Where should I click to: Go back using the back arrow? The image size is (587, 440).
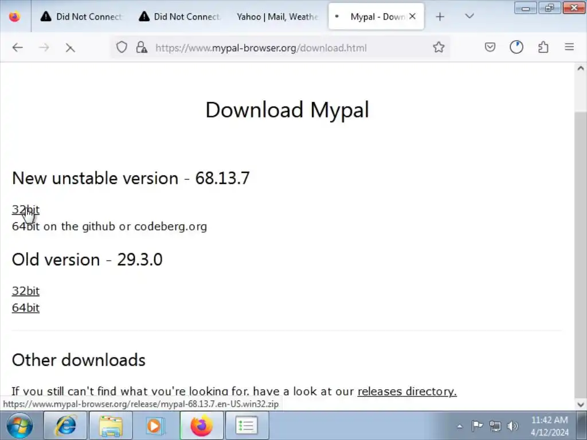18,48
